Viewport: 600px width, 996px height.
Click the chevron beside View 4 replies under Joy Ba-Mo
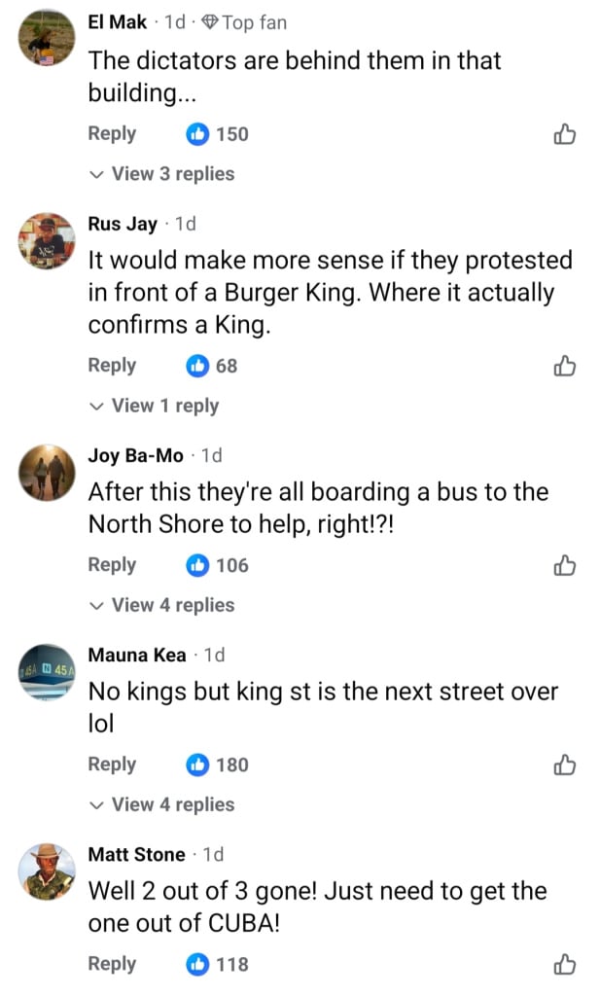96,605
